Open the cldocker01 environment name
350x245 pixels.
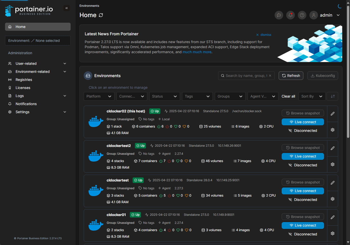pyautogui.click(x=116, y=215)
